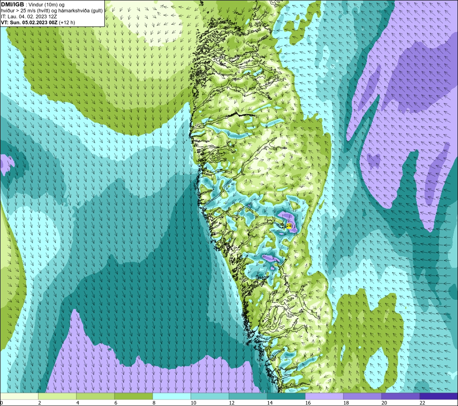Click the 14-16 m/s dark teal swatch

point(286,396)
